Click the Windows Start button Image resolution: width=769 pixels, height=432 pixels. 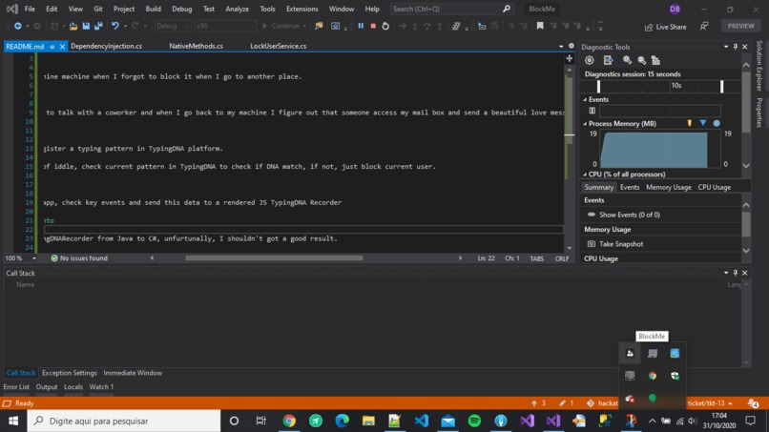tap(13, 421)
